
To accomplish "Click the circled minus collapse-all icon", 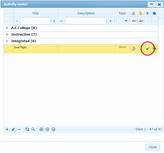I will click(x=47, y=129).
